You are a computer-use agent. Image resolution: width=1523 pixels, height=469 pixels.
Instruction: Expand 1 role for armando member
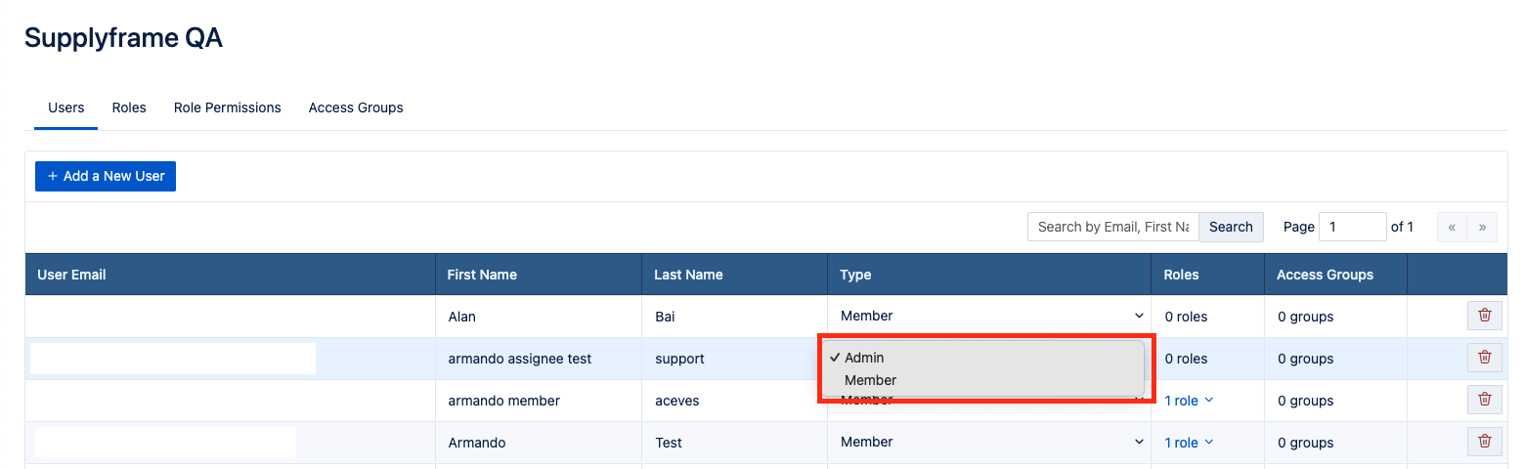click(x=1189, y=401)
